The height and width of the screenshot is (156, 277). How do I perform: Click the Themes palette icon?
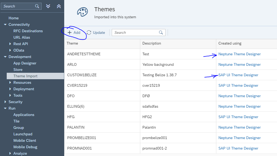(82, 12)
